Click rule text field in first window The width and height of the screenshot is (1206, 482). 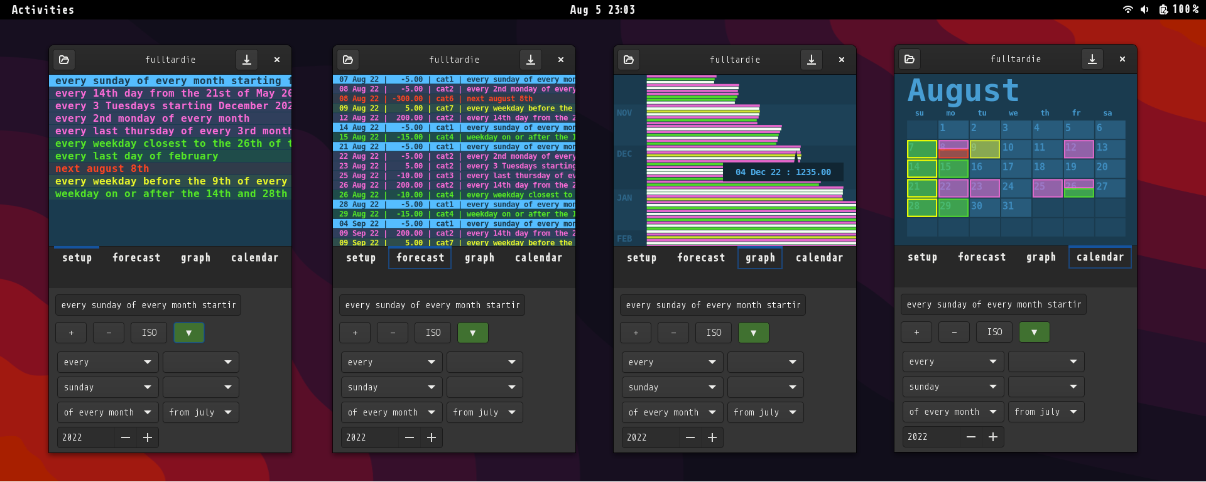(148, 305)
